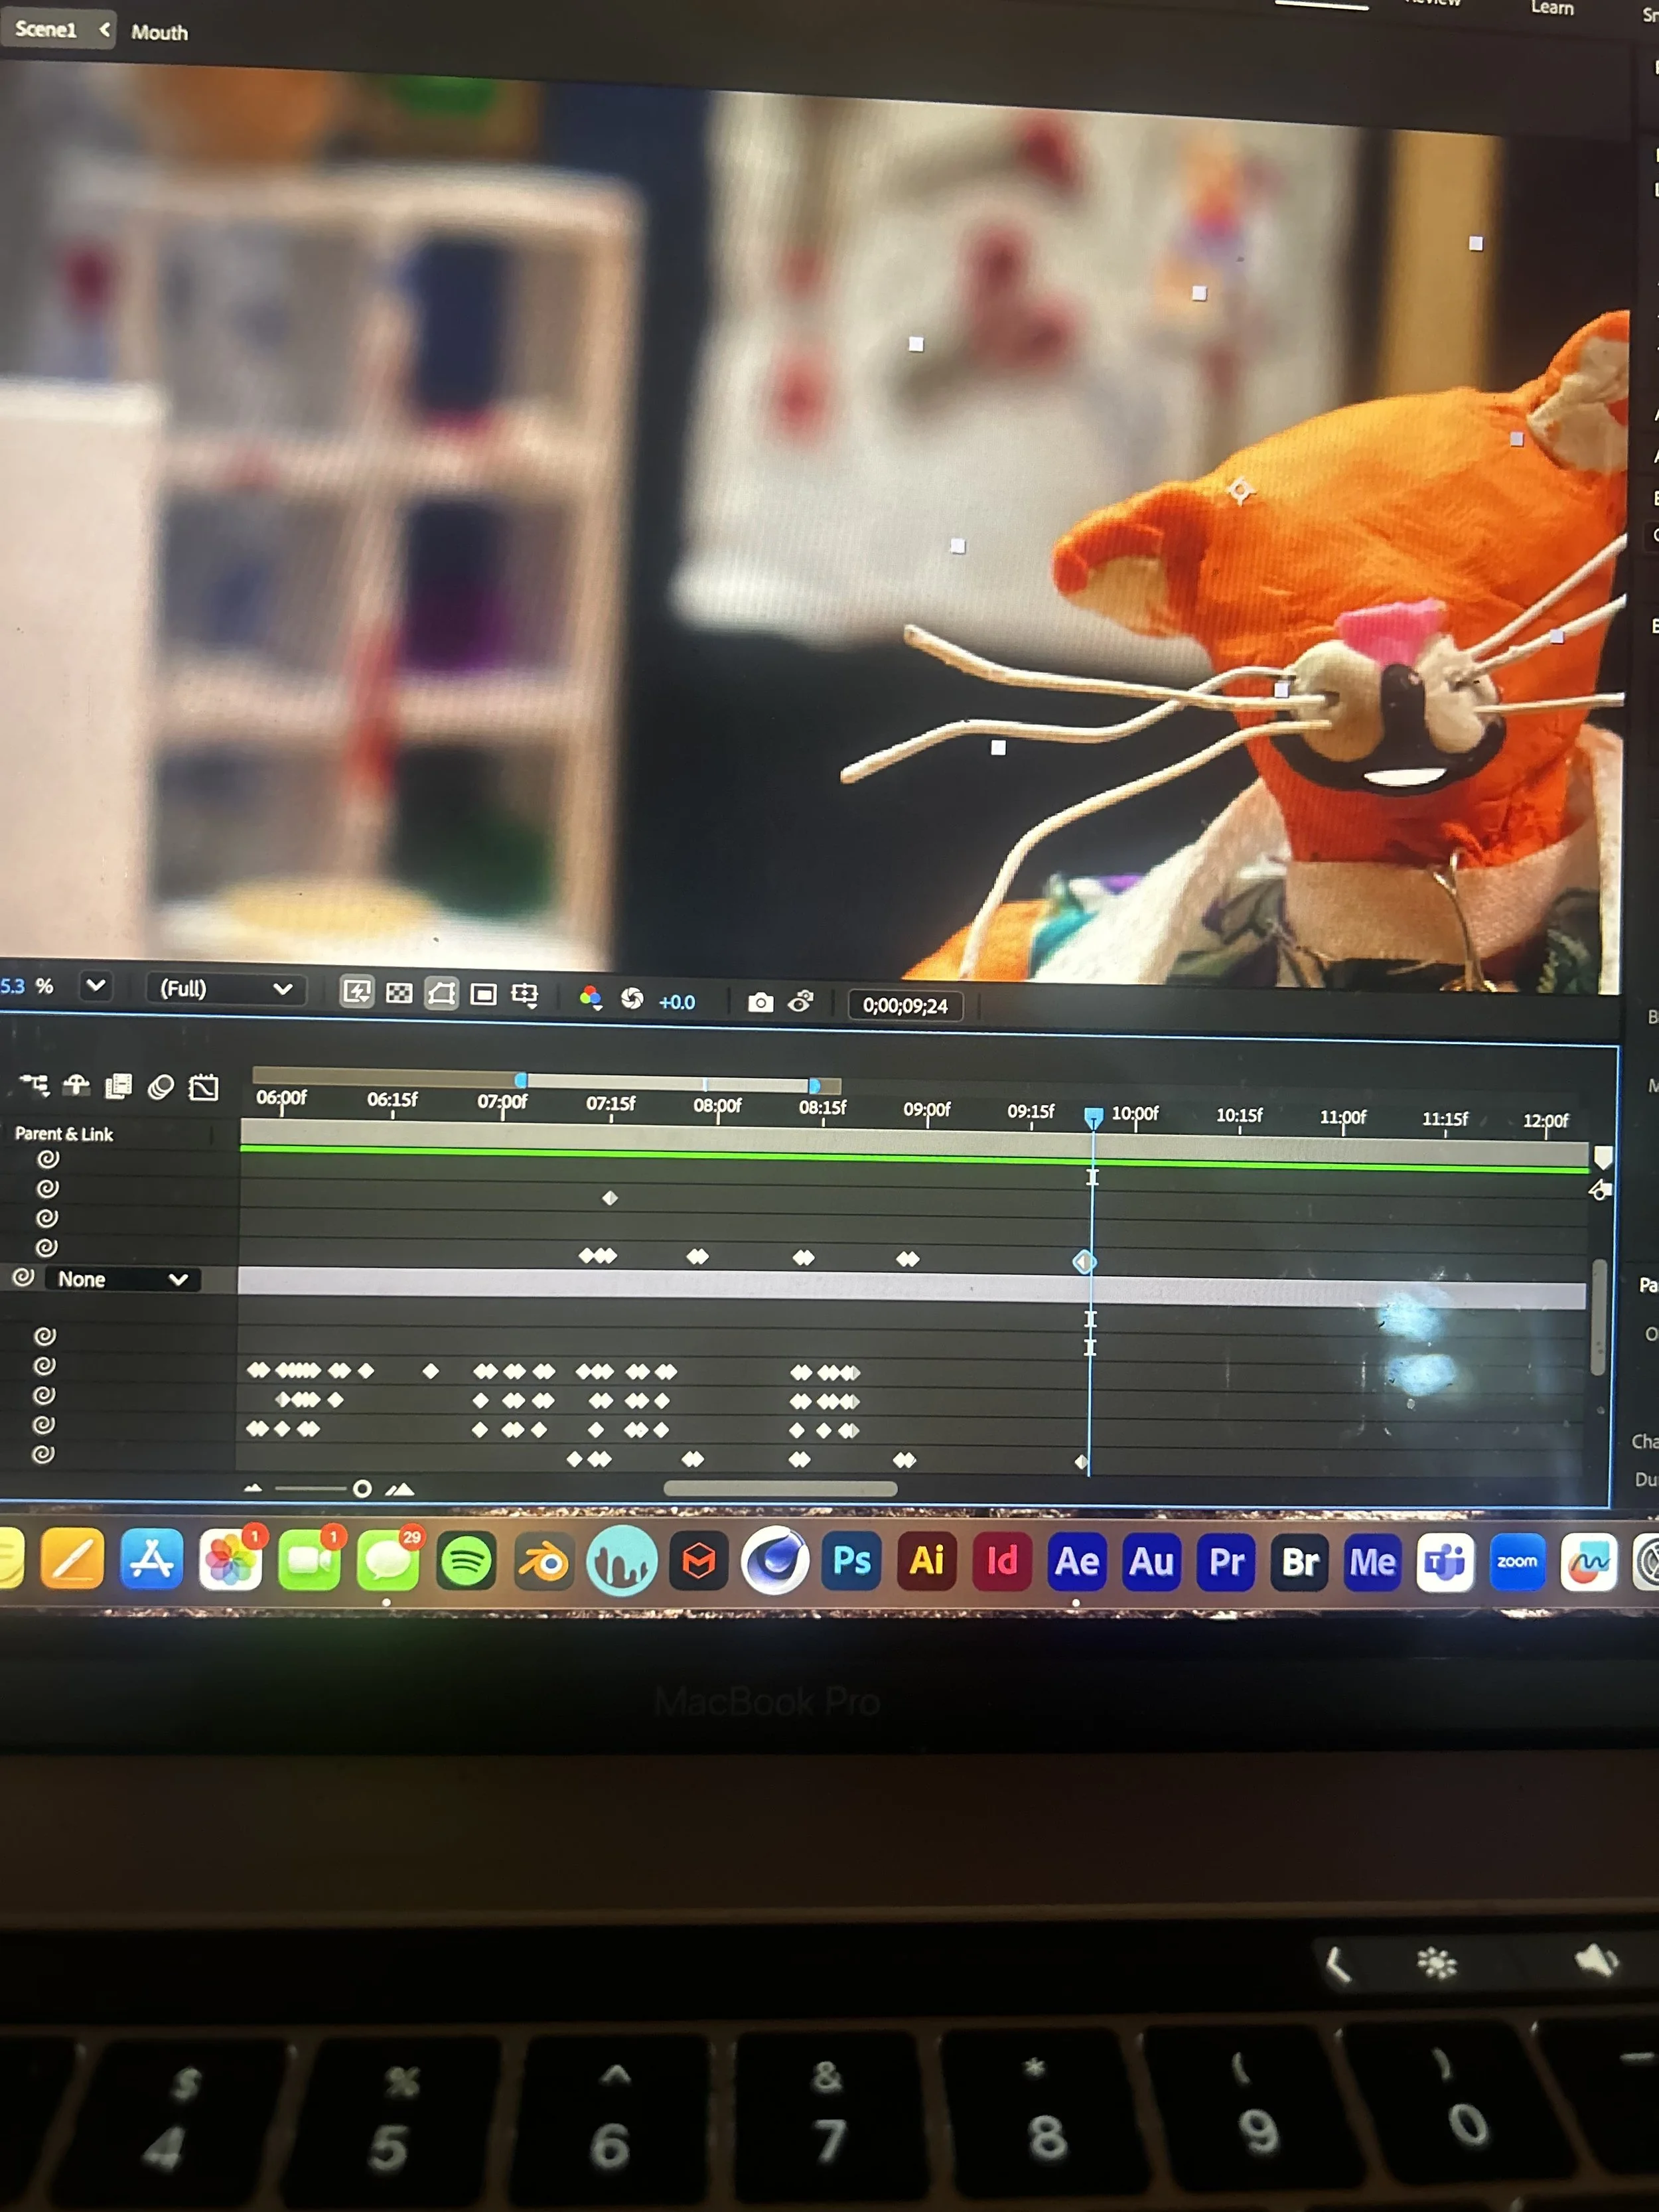Viewport: 1659px width, 2212px height.
Task: Enable Motion Blur switch in timeline
Action: click(x=161, y=1087)
